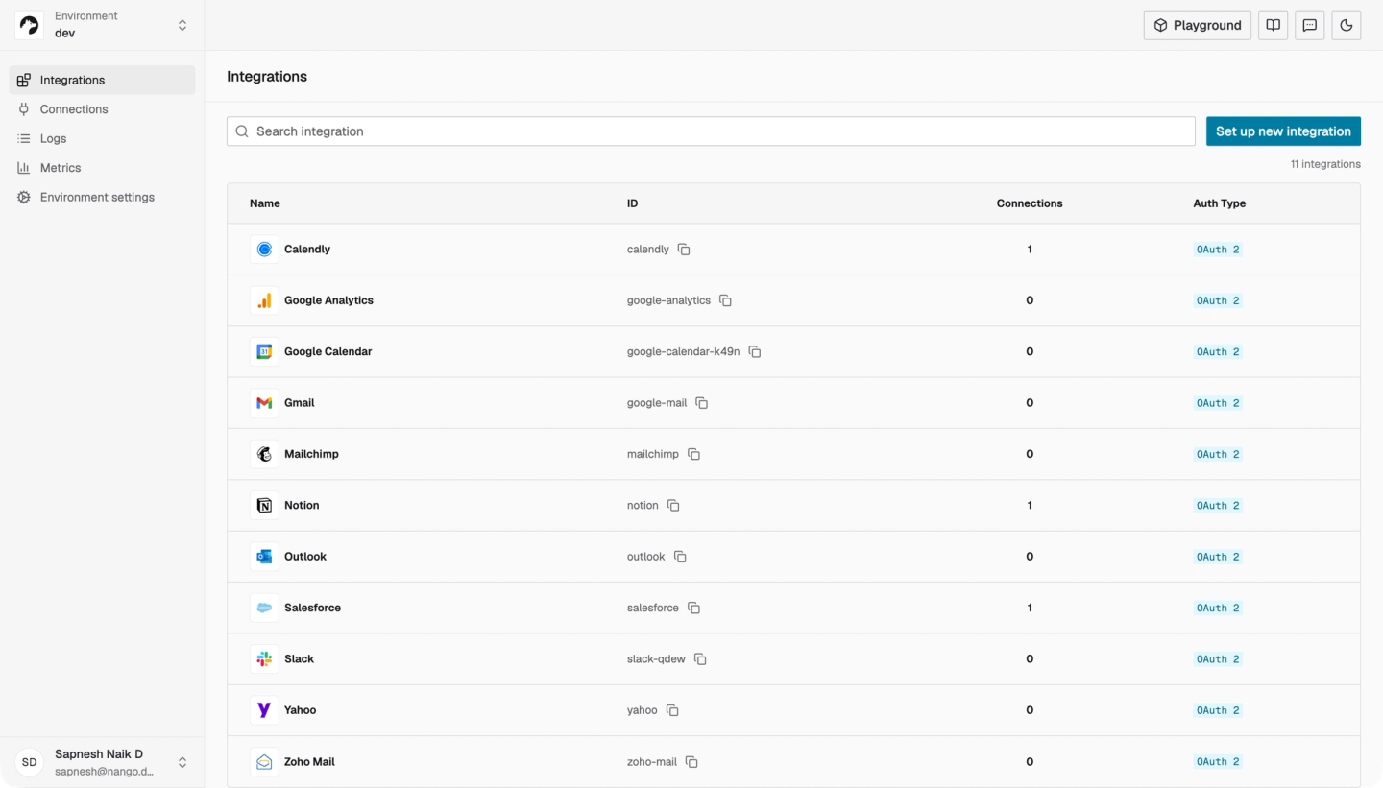This screenshot has width=1383, height=788.
Task: Open the Google Analytics integration
Action: [x=793, y=300]
